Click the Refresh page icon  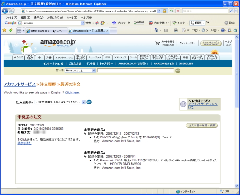coord(171,11)
